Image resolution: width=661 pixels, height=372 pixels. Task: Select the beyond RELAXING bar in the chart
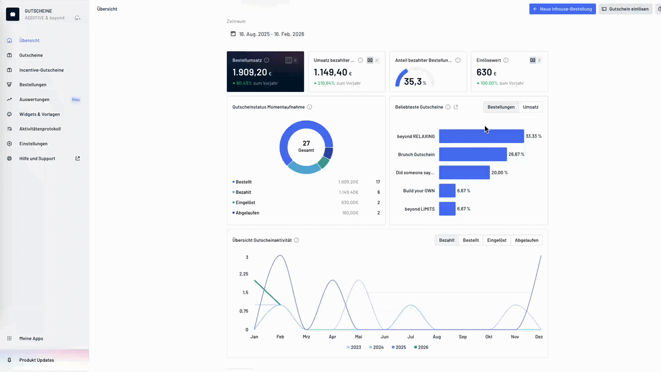pos(481,136)
